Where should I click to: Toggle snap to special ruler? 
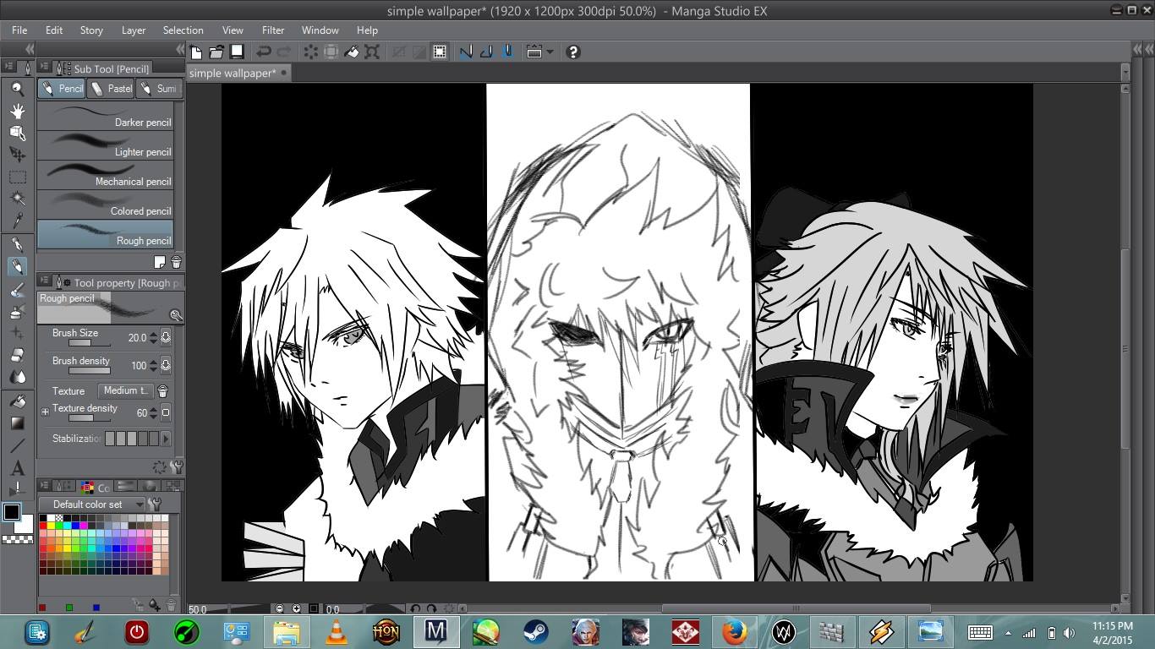[486, 52]
